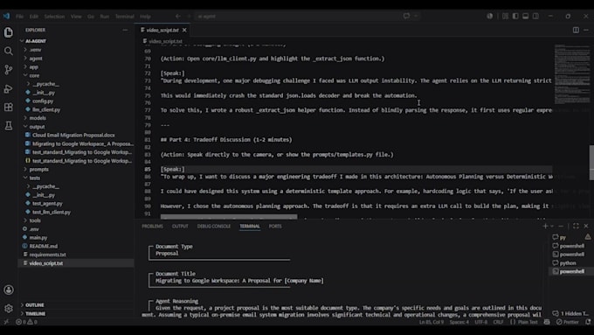Open Source Control view
The width and height of the screenshot is (594, 335).
click(9, 69)
